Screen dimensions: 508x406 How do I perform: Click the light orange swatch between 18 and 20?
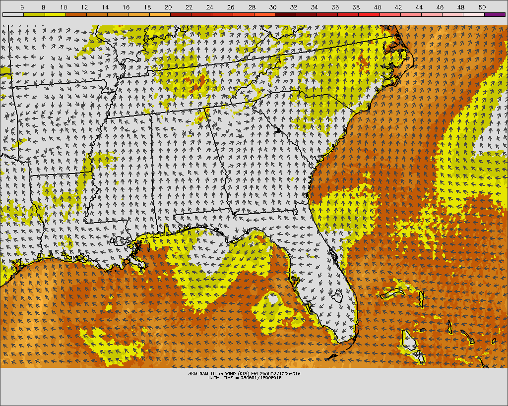(160, 14)
